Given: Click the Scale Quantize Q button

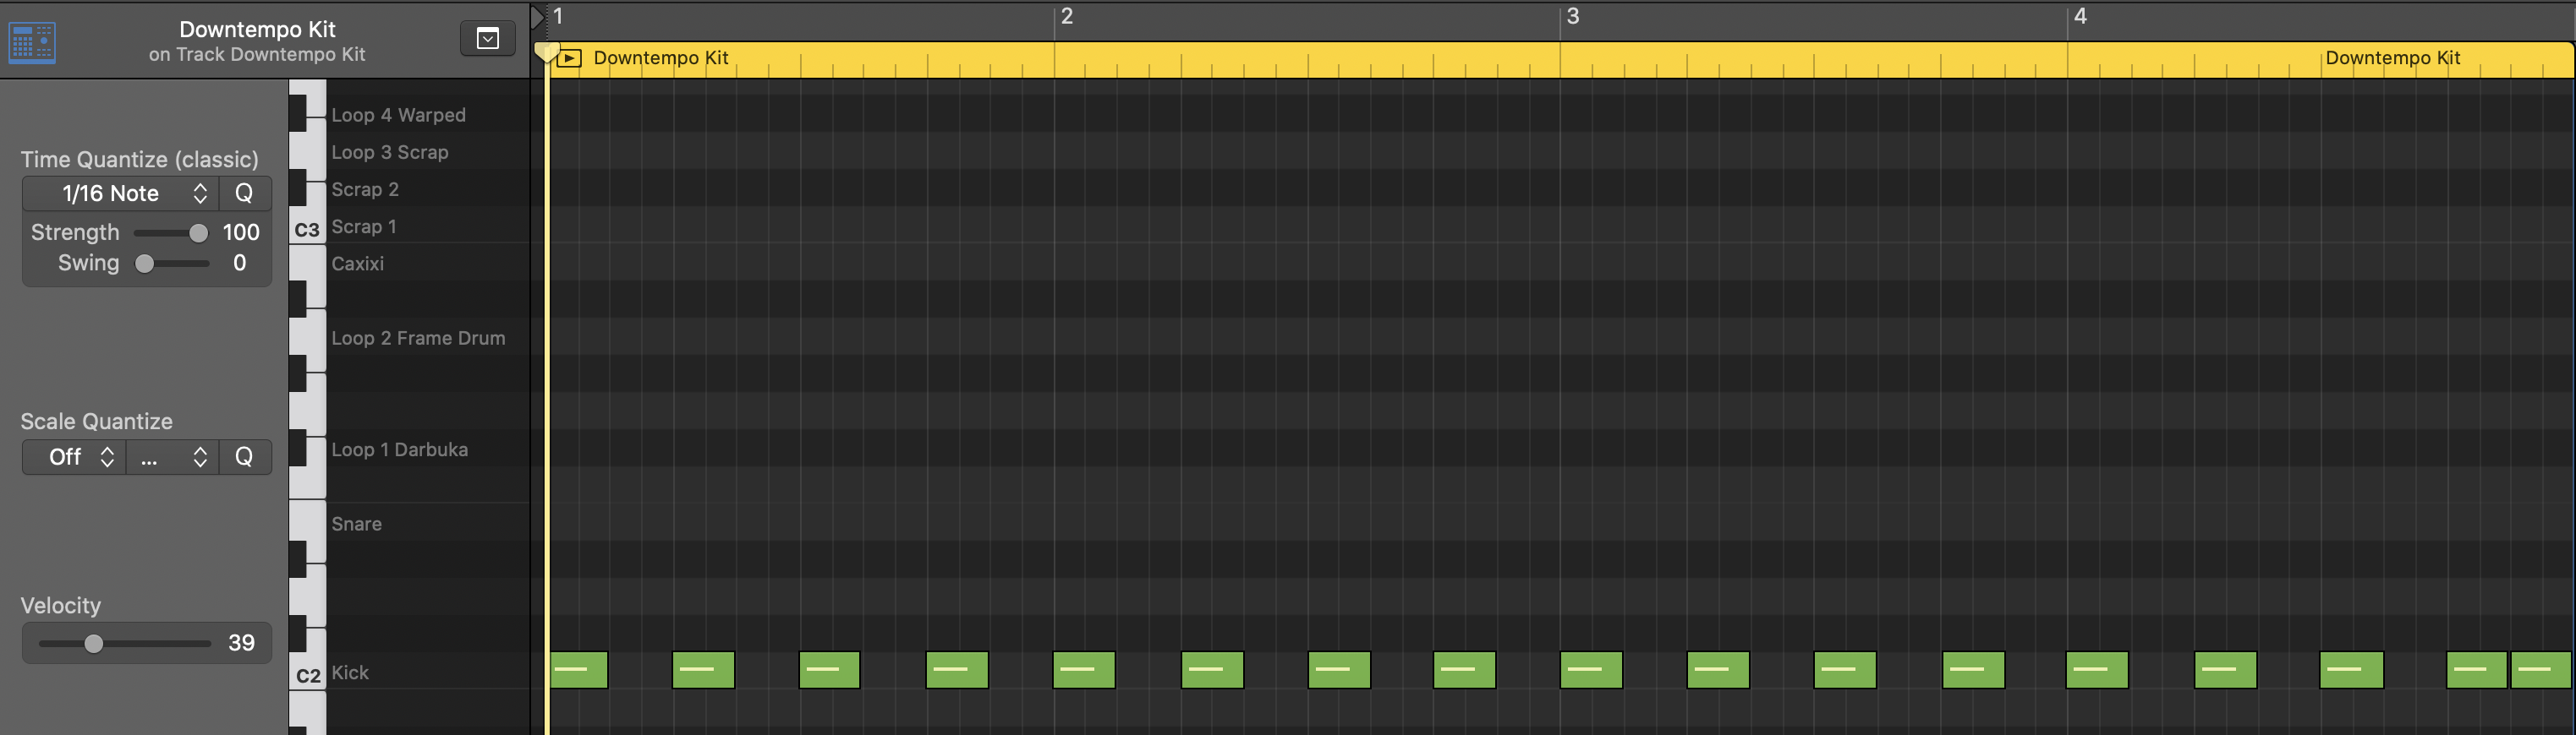Looking at the screenshot, I should click(x=244, y=456).
